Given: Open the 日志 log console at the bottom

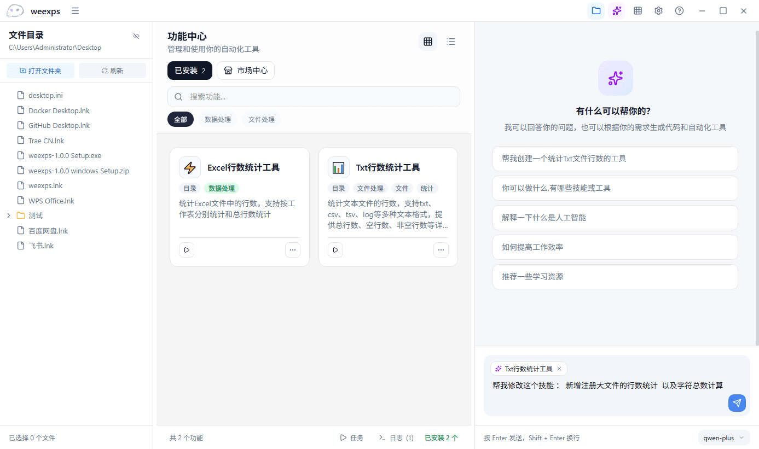Looking at the screenshot, I should [x=396, y=438].
